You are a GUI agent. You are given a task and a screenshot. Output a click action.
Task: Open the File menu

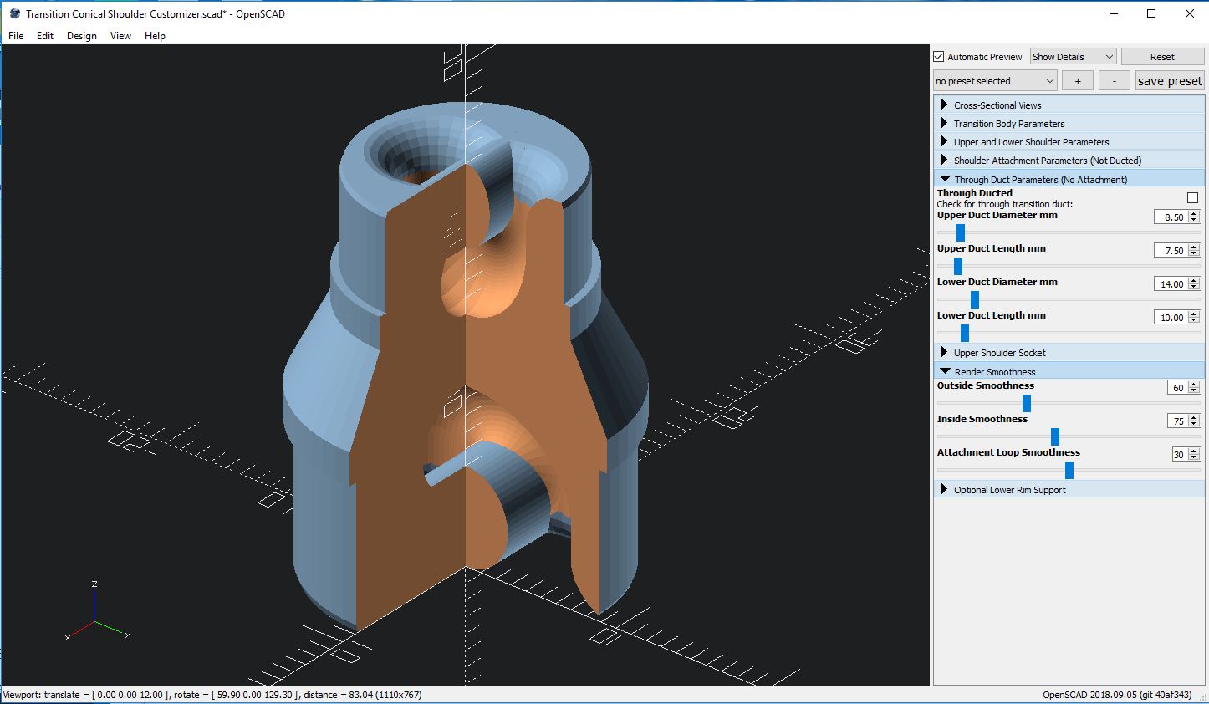click(16, 36)
